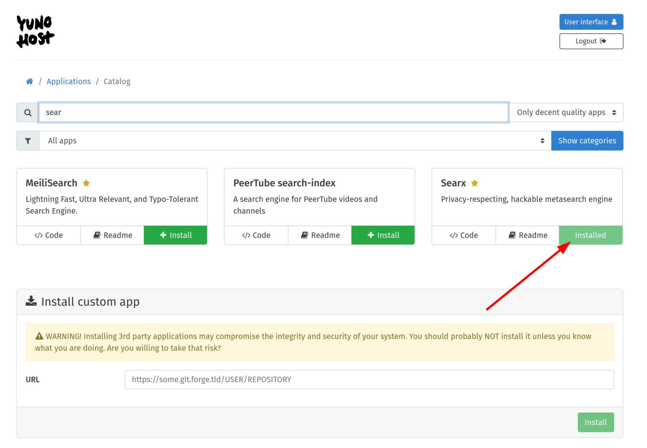The height and width of the screenshot is (448, 647).
Task: Click the home icon in breadcrumb
Action: coord(29,81)
